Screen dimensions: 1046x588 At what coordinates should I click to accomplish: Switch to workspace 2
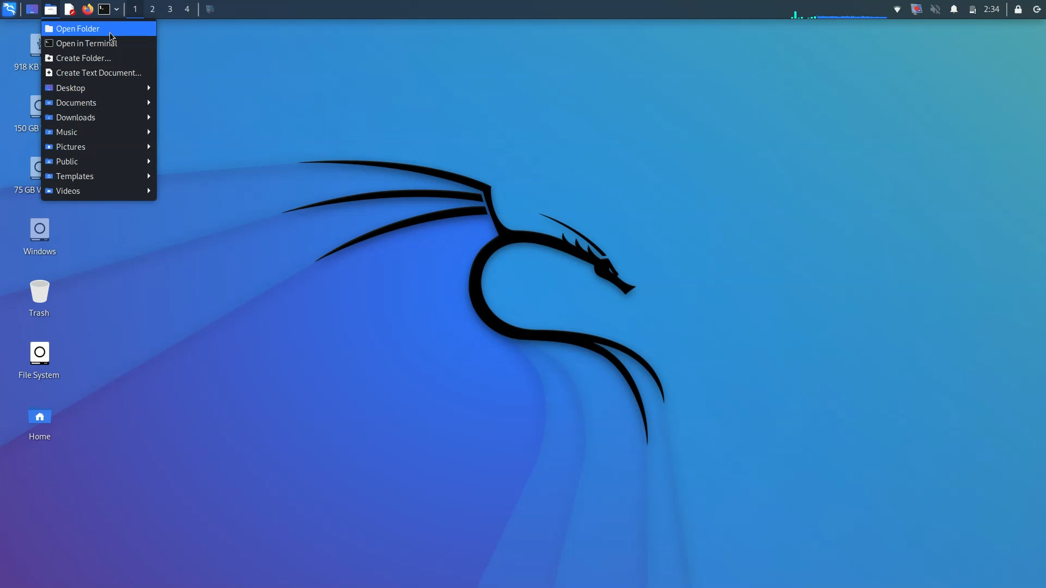(x=152, y=9)
